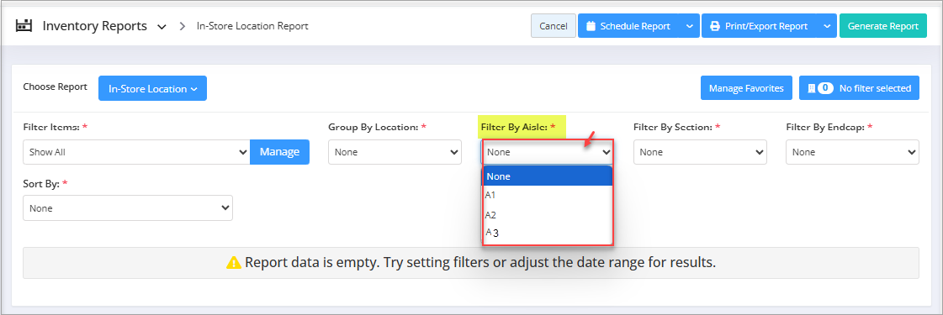This screenshot has width=943, height=315.
Task: Open the In-Store Location report chooser
Action: 153,88
